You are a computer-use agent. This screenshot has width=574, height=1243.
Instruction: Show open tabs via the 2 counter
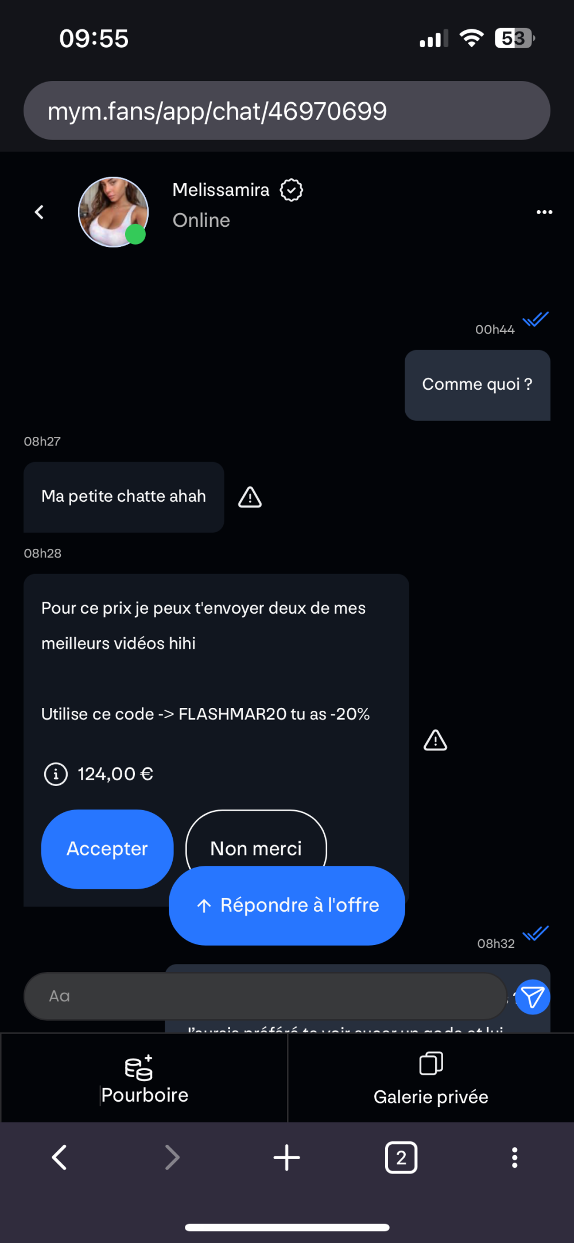(x=401, y=1157)
